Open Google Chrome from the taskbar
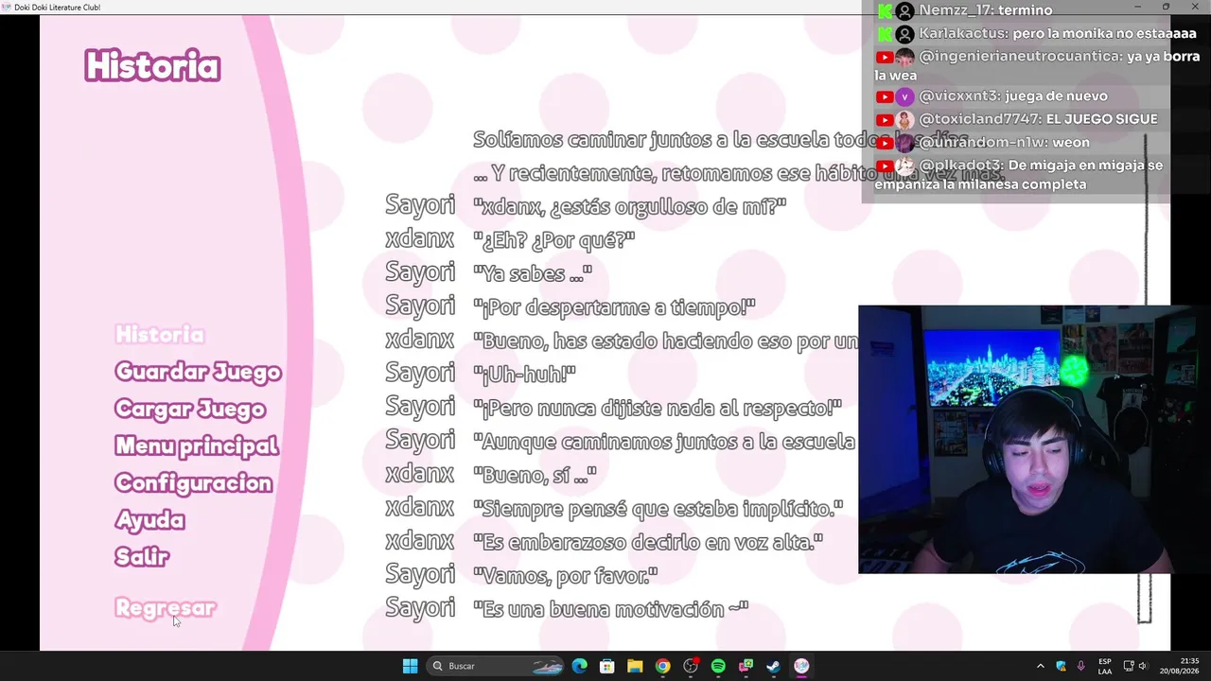Viewport: 1211px width, 681px height. point(662,666)
